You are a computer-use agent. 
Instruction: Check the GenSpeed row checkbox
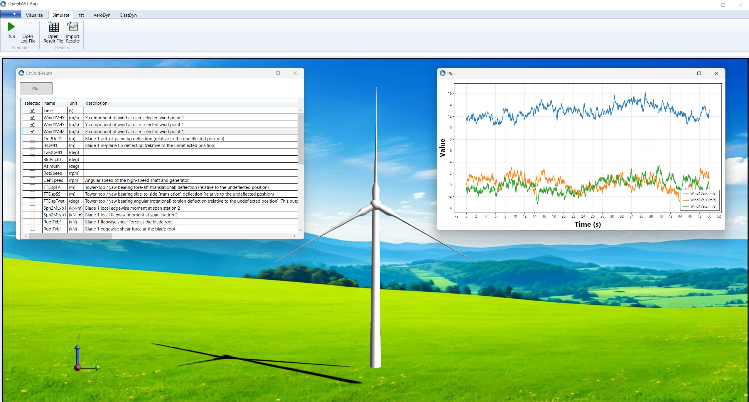33,180
